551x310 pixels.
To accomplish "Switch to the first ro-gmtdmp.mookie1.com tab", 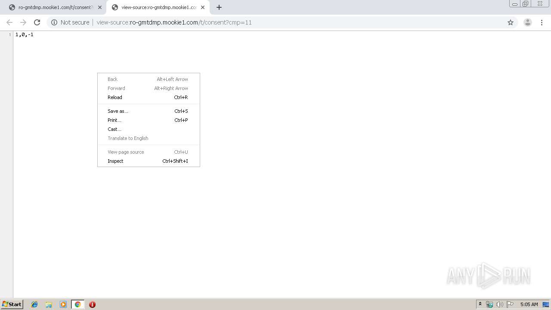I will (x=55, y=7).
